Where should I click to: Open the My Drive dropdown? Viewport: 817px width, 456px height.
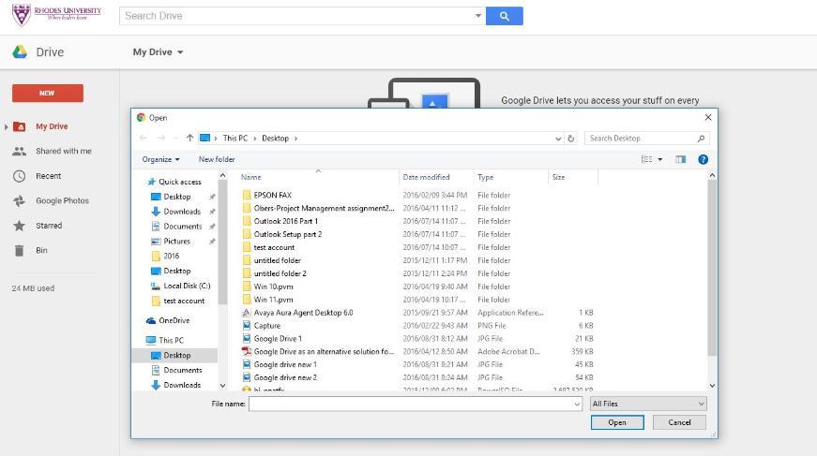[x=158, y=52]
